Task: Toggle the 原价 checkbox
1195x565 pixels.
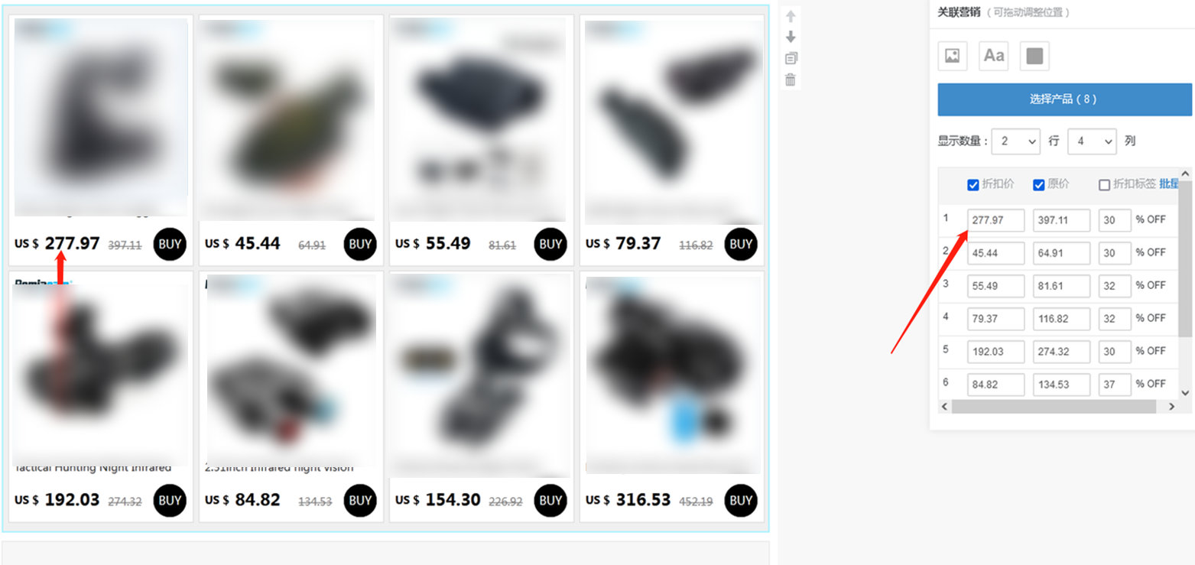Action: click(x=1039, y=185)
